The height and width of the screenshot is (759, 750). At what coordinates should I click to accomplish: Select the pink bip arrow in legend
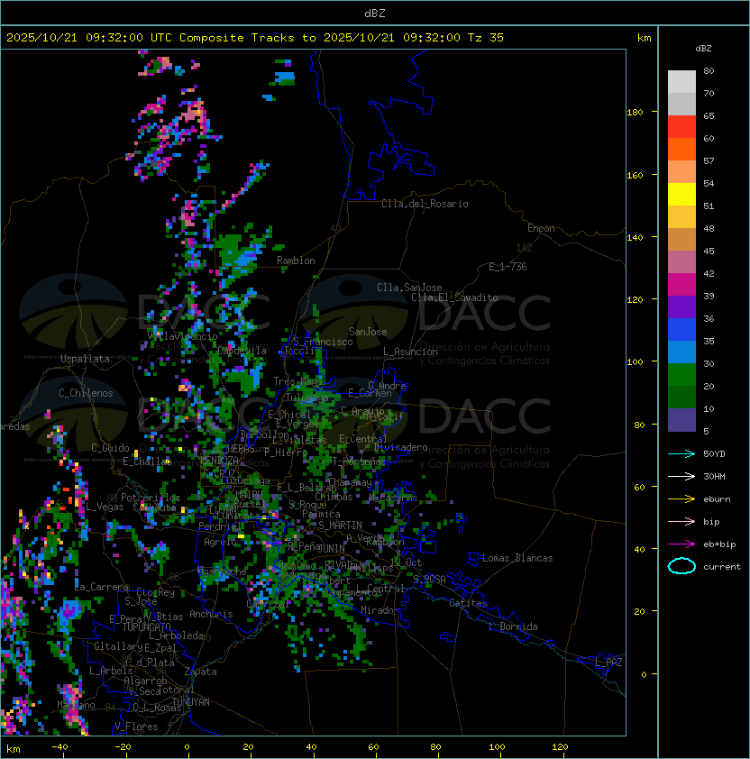point(681,521)
